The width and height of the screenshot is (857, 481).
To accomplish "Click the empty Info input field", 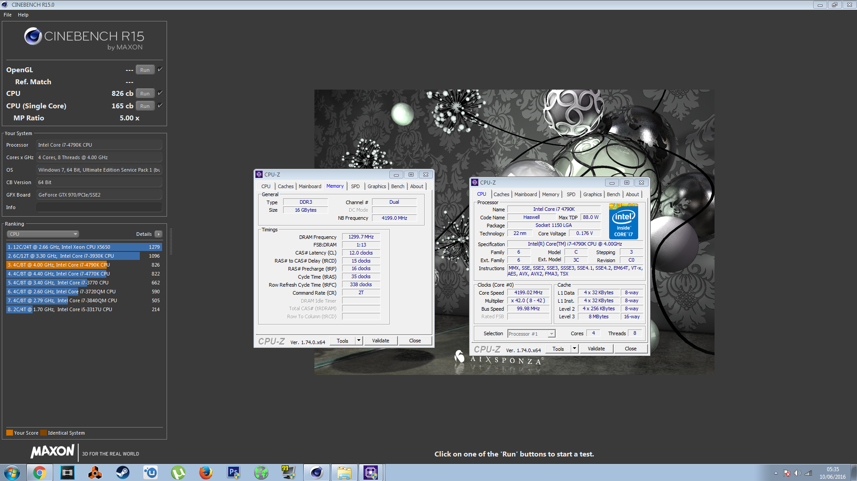I will point(99,207).
